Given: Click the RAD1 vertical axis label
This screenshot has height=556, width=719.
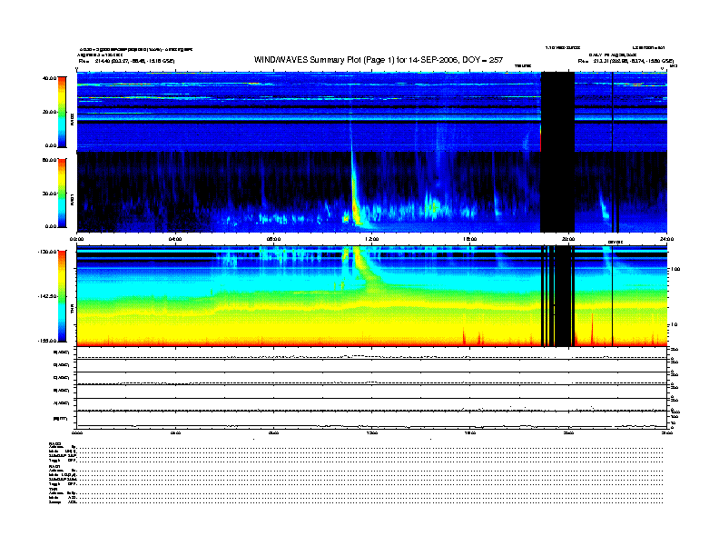Looking at the screenshot, I should click(72, 199).
